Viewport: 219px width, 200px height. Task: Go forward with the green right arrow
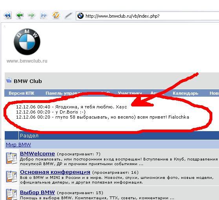pyautogui.click(x=31, y=15)
